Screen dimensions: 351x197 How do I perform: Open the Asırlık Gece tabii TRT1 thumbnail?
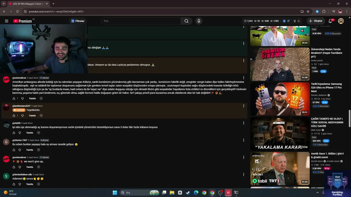point(280,168)
